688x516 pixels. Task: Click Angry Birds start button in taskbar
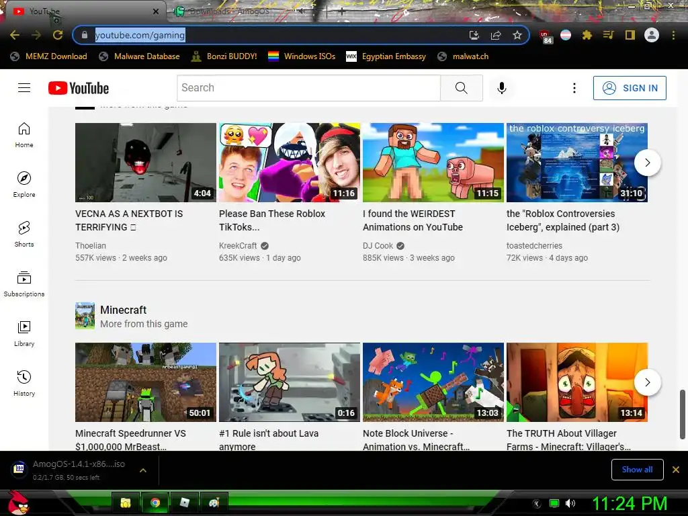click(18, 503)
